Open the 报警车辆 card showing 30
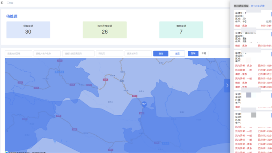The height and width of the screenshot is (153, 272). 28,30
